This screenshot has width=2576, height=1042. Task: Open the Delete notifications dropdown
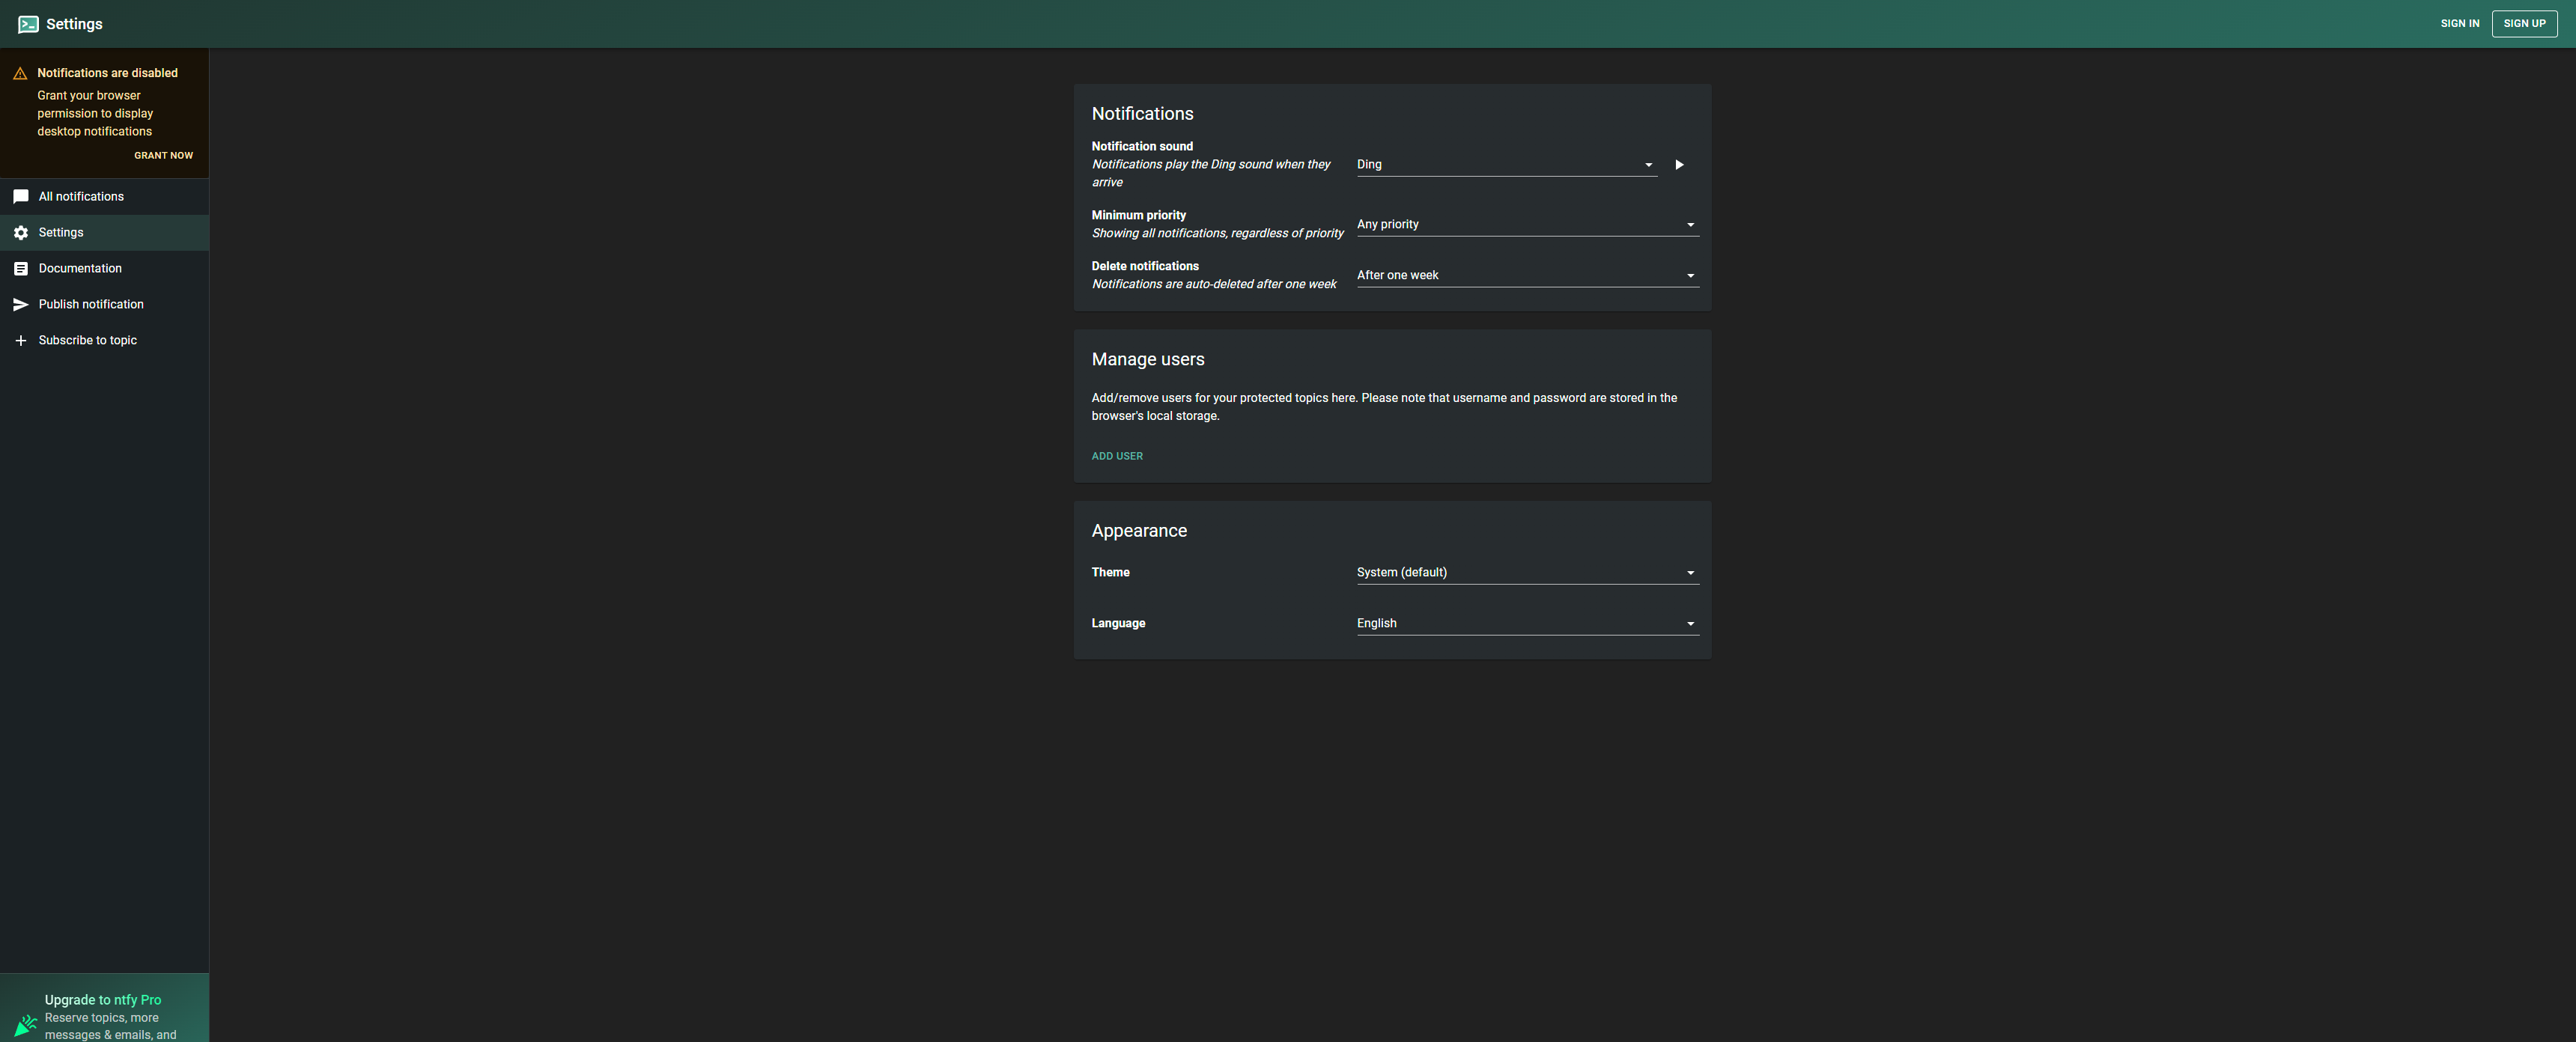point(1527,276)
